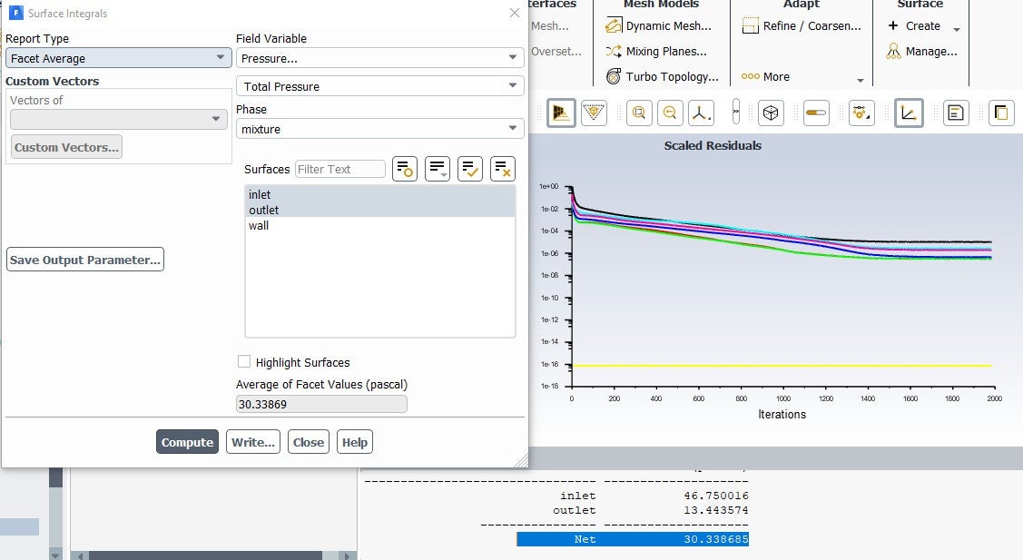This screenshot has width=1023, height=560.
Task: Click the Compute button
Action: pyautogui.click(x=187, y=442)
